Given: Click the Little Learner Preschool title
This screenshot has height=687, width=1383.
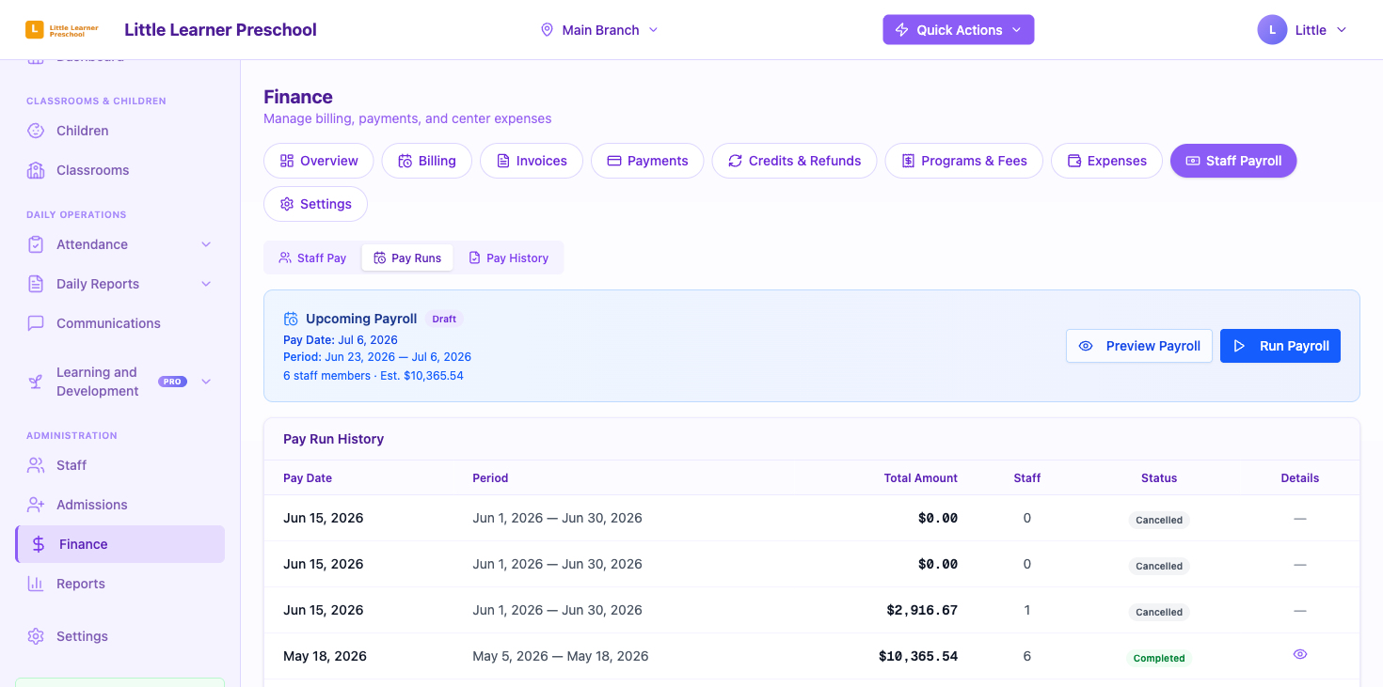Looking at the screenshot, I should pyautogui.click(x=220, y=30).
